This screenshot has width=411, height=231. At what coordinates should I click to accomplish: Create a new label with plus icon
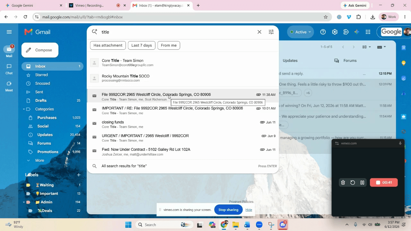[79, 175]
